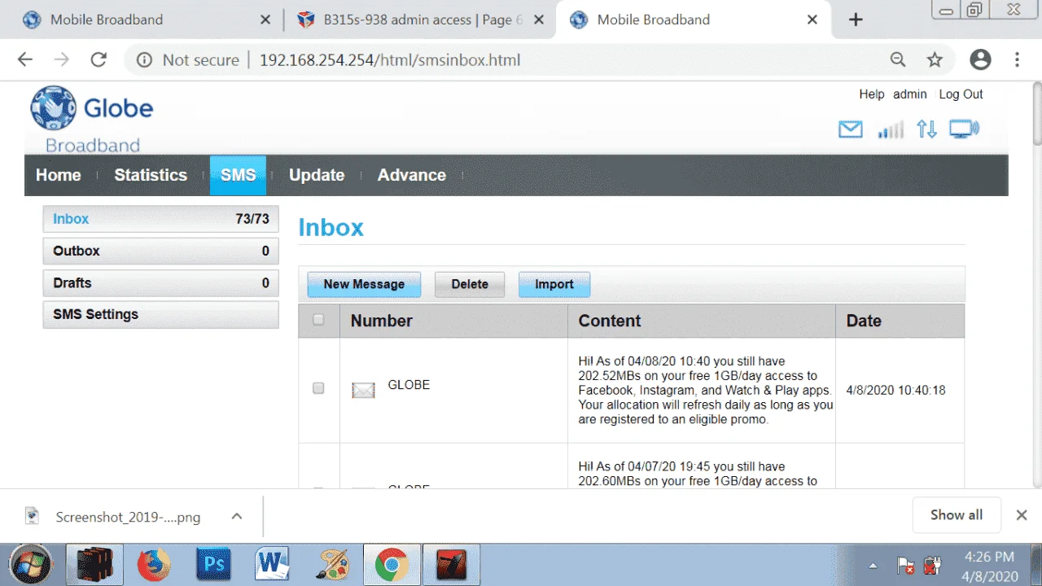
Task: Show hidden system tray icons
Action: pyautogui.click(x=873, y=566)
